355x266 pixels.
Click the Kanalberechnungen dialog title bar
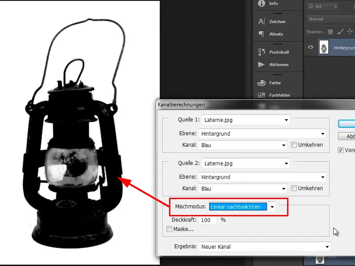[256, 105]
